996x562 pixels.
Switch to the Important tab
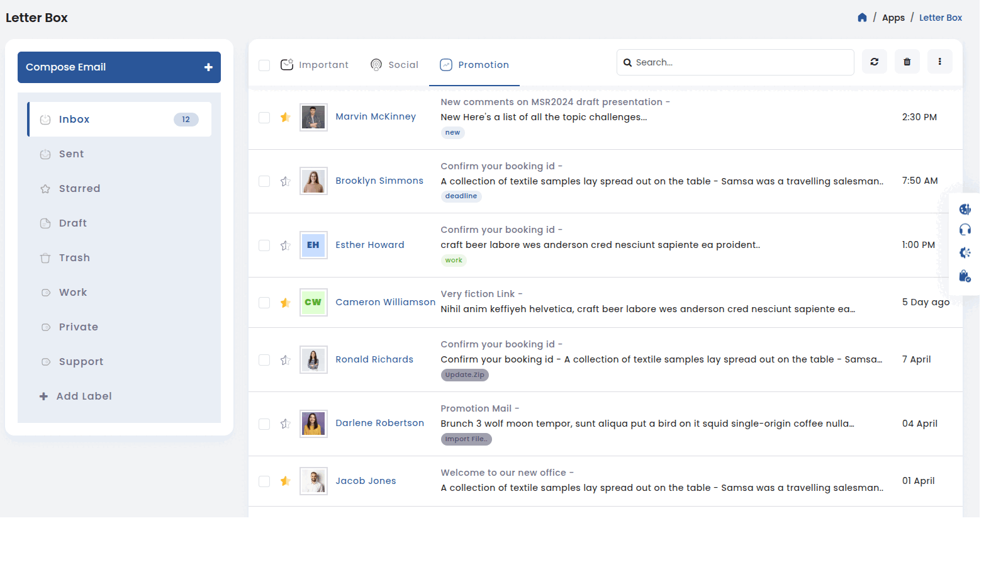coord(314,65)
